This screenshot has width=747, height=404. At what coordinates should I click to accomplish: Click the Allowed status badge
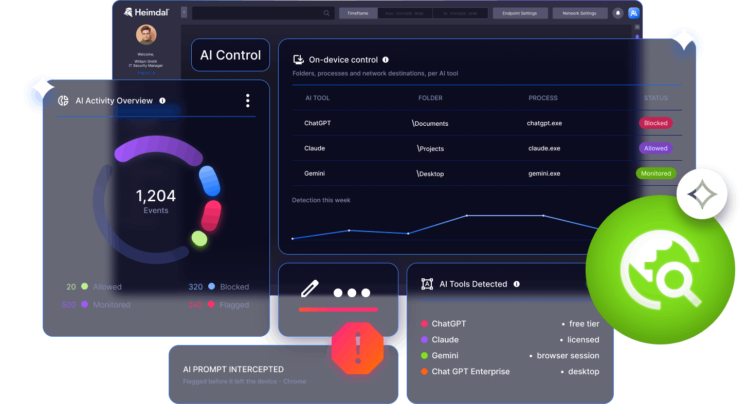tap(655, 148)
